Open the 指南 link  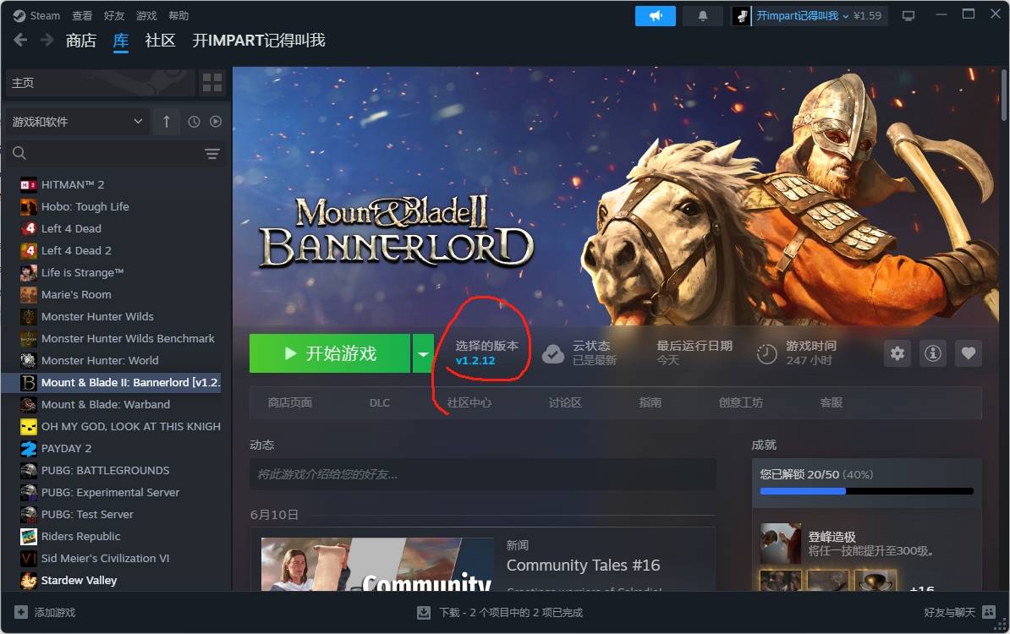tap(650, 402)
